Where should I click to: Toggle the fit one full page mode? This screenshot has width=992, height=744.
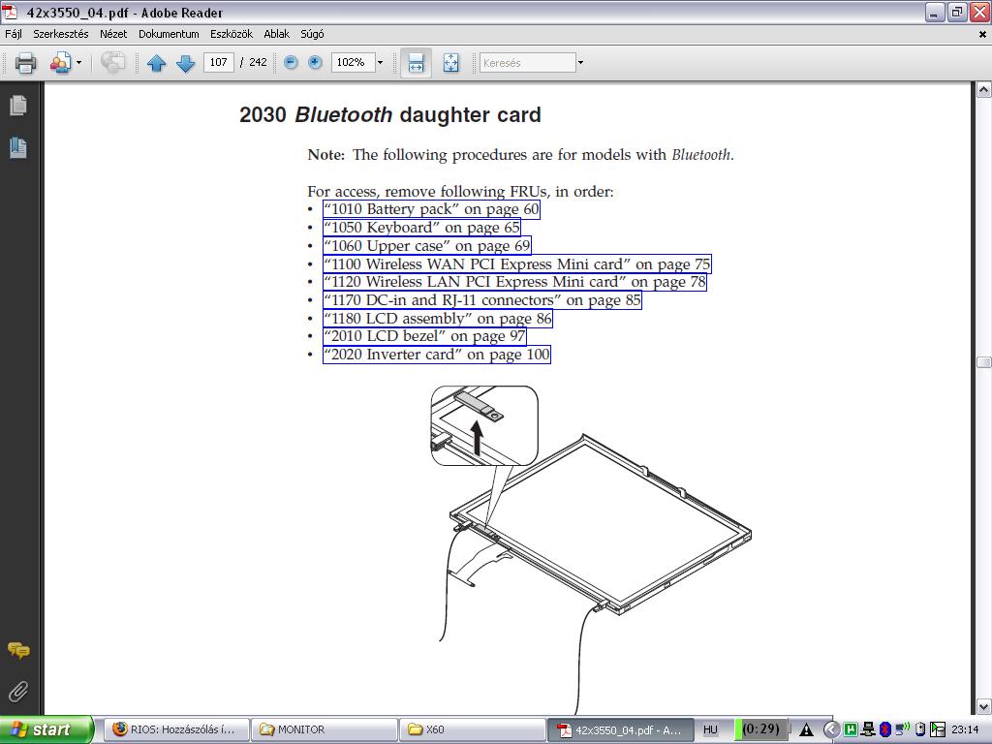(x=450, y=63)
